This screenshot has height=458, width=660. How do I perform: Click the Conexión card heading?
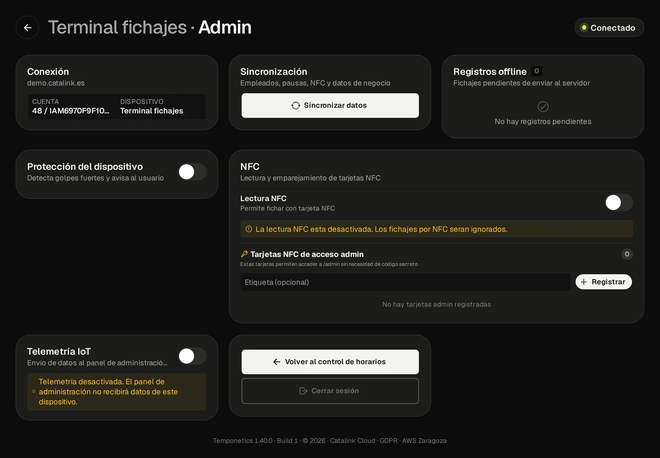click(x=48, y=71)
